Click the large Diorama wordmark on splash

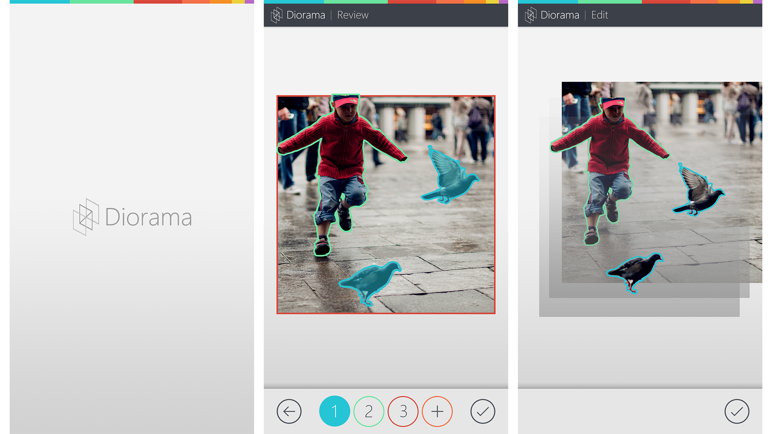[x=148, y=217]
